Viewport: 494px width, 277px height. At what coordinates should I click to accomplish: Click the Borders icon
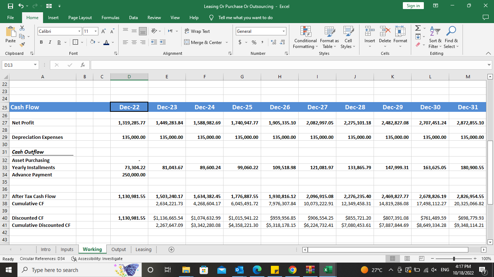[75, 43]
